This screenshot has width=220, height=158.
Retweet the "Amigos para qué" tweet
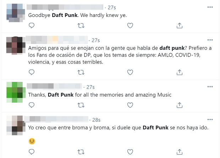[x=81, y=72]
